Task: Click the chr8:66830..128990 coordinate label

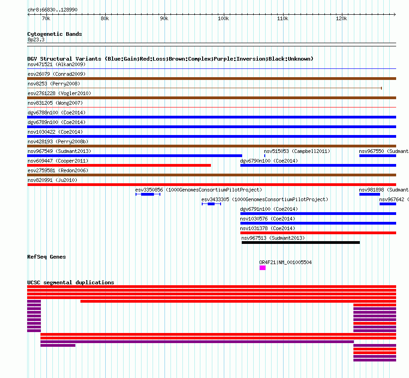Action: tap(52, 10)
